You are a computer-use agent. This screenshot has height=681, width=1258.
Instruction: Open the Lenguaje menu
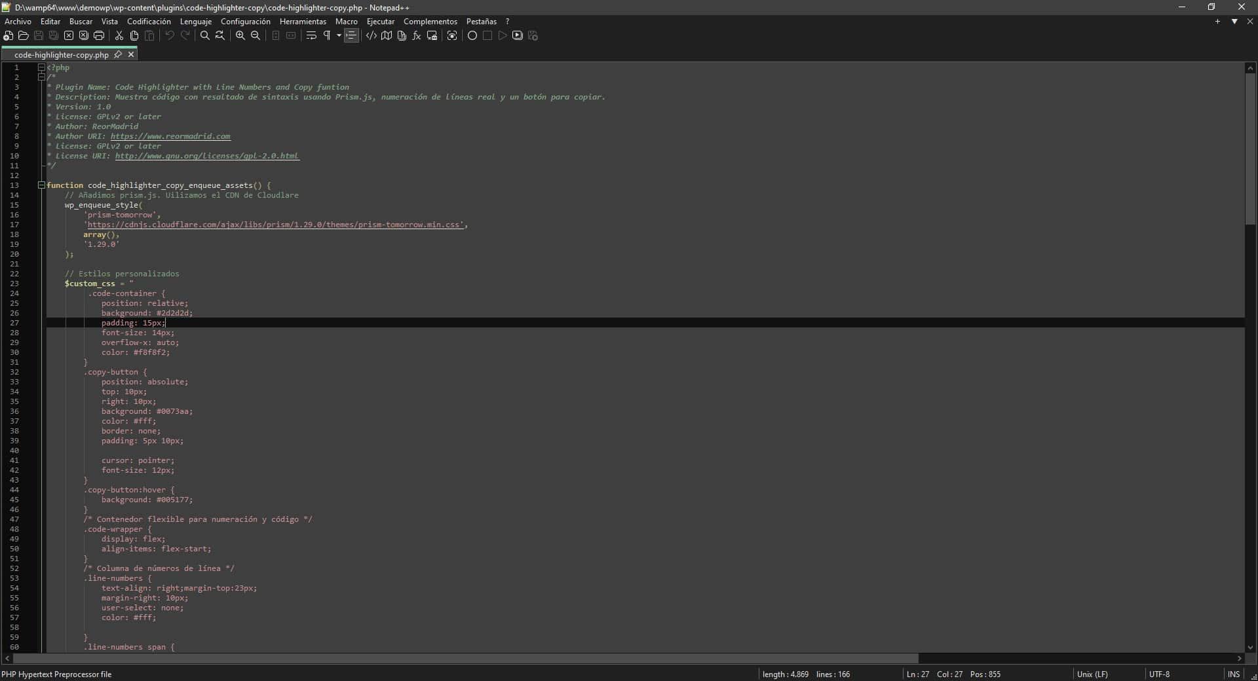196,22
